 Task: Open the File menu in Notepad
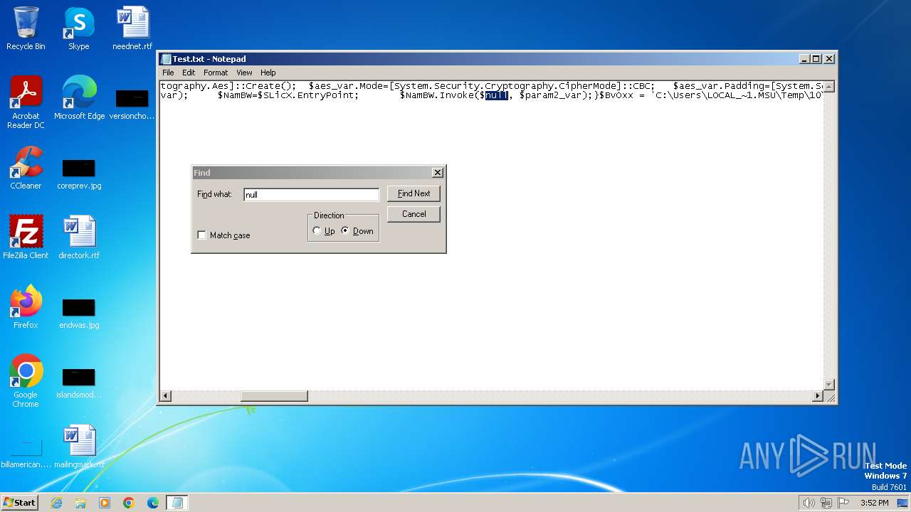[168, 73]
